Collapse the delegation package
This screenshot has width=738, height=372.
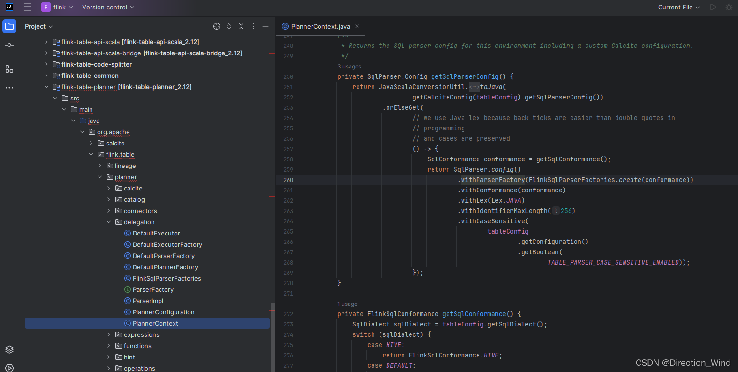pos(108,222)
